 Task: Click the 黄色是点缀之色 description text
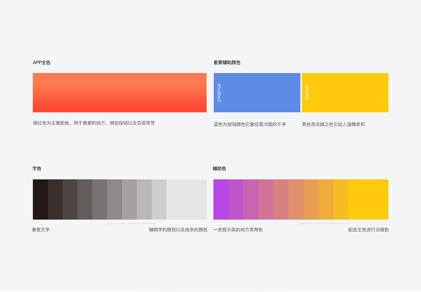tap(333, 125)
